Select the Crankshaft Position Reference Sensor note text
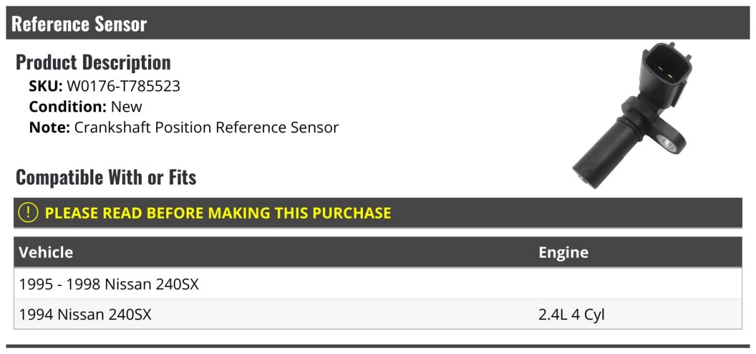The width and height of the screenshot is (756, 354). pyautogui.click(x=207, y=127)
